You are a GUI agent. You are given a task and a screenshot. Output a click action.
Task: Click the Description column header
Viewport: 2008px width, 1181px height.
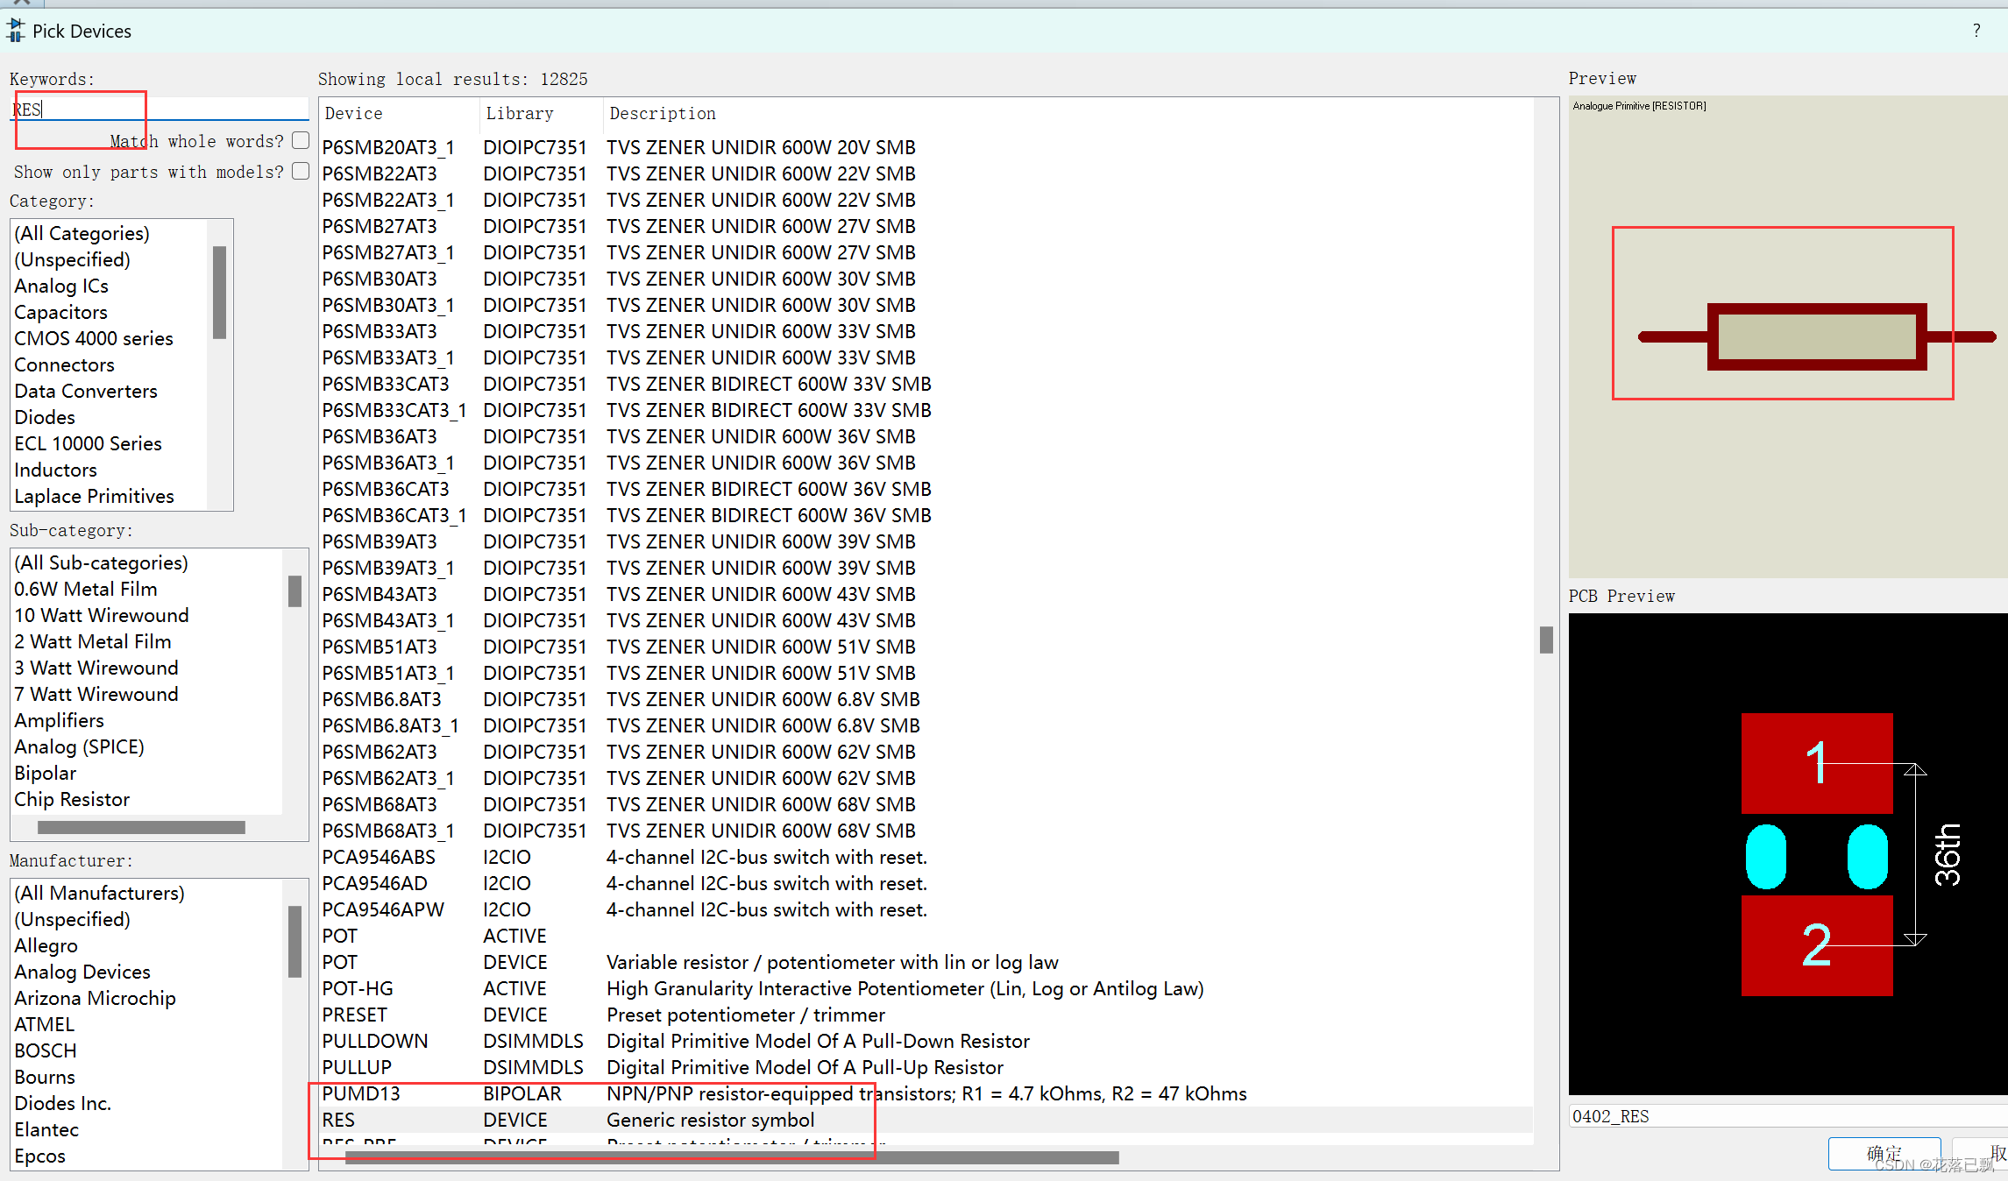pos(663,114)
